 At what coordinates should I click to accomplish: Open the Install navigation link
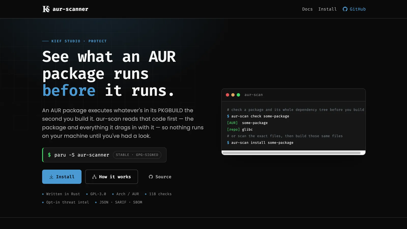(327, 9)
